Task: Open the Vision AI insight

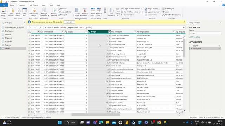Action: 166,12
